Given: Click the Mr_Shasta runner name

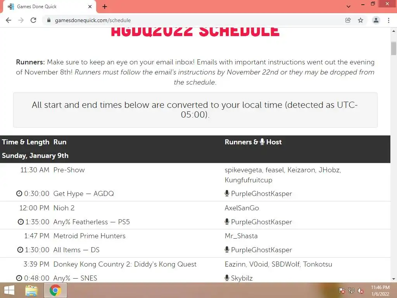Looking at the screenshot, I should tap(241, 236).
